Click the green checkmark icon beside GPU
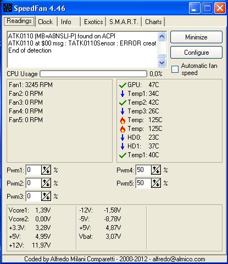The width and height of the screenshot is (228, 264). click(x=123, y=85)
